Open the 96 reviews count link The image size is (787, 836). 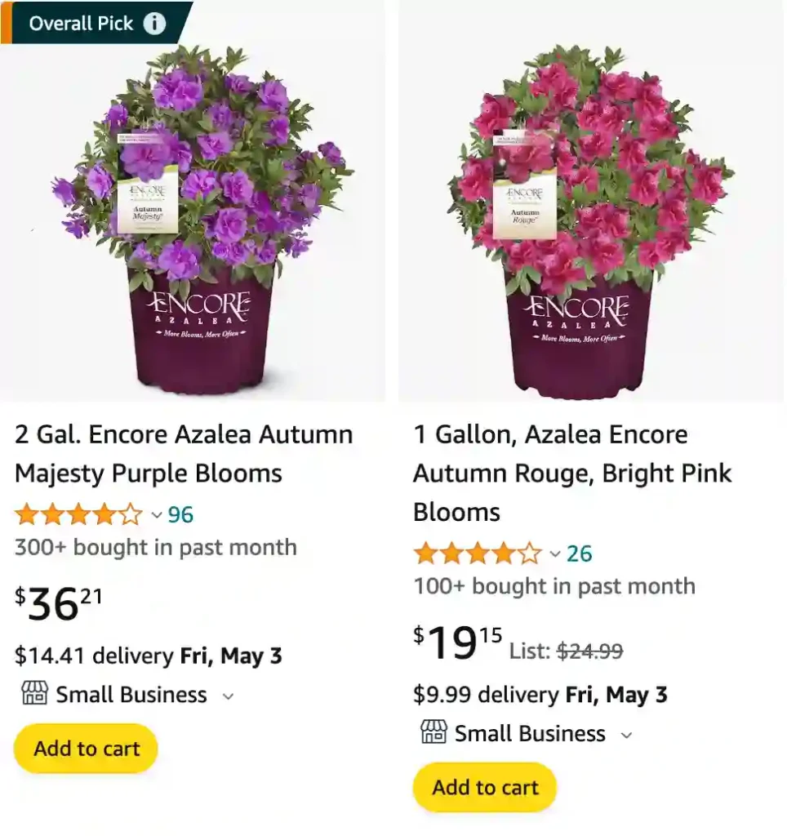pyautogui.click(x=180, y=515)
